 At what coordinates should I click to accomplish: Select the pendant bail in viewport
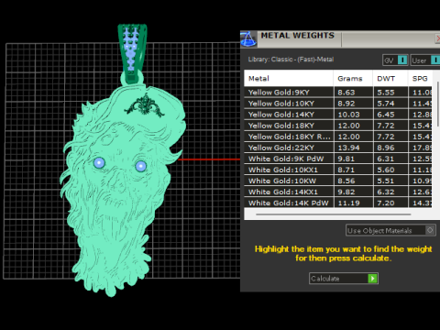tap(132, 53)
